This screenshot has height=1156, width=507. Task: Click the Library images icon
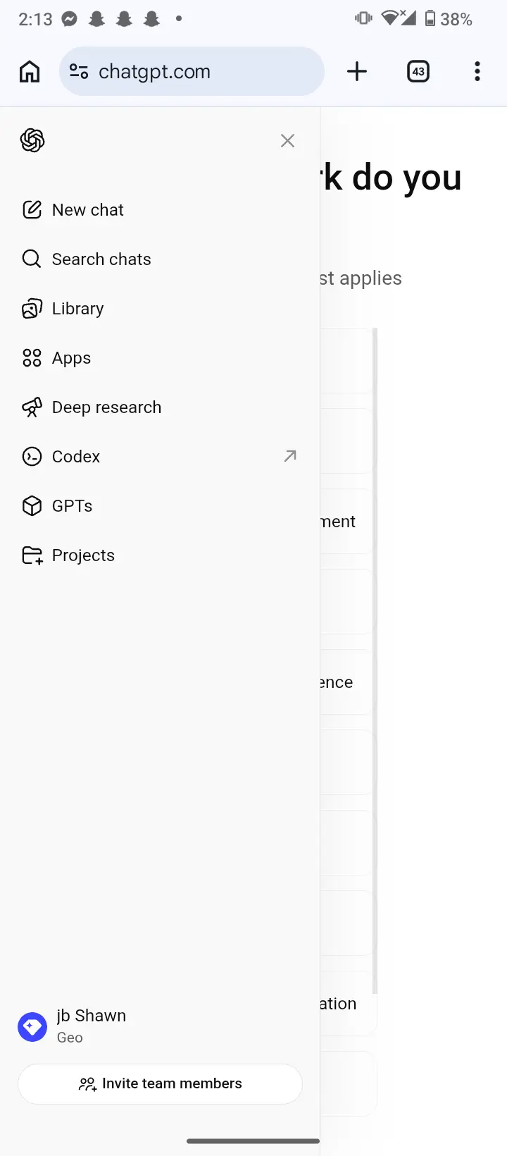[x=32, y=308]
